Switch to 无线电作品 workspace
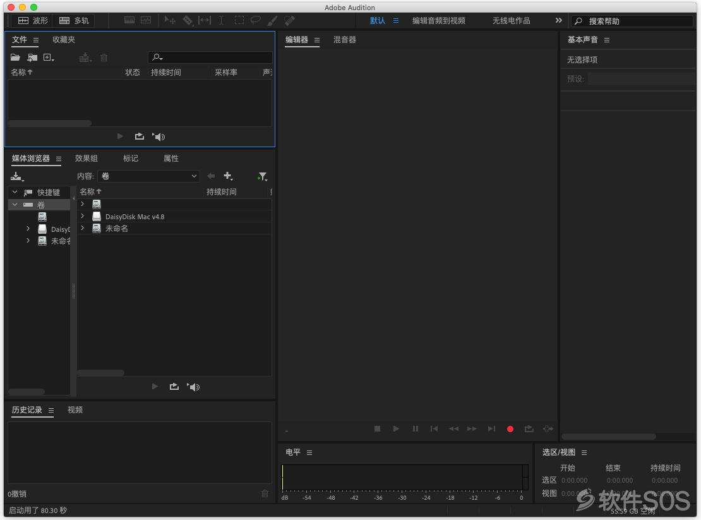Viewport: 701px width, 520px height. [x=511, y=21]
